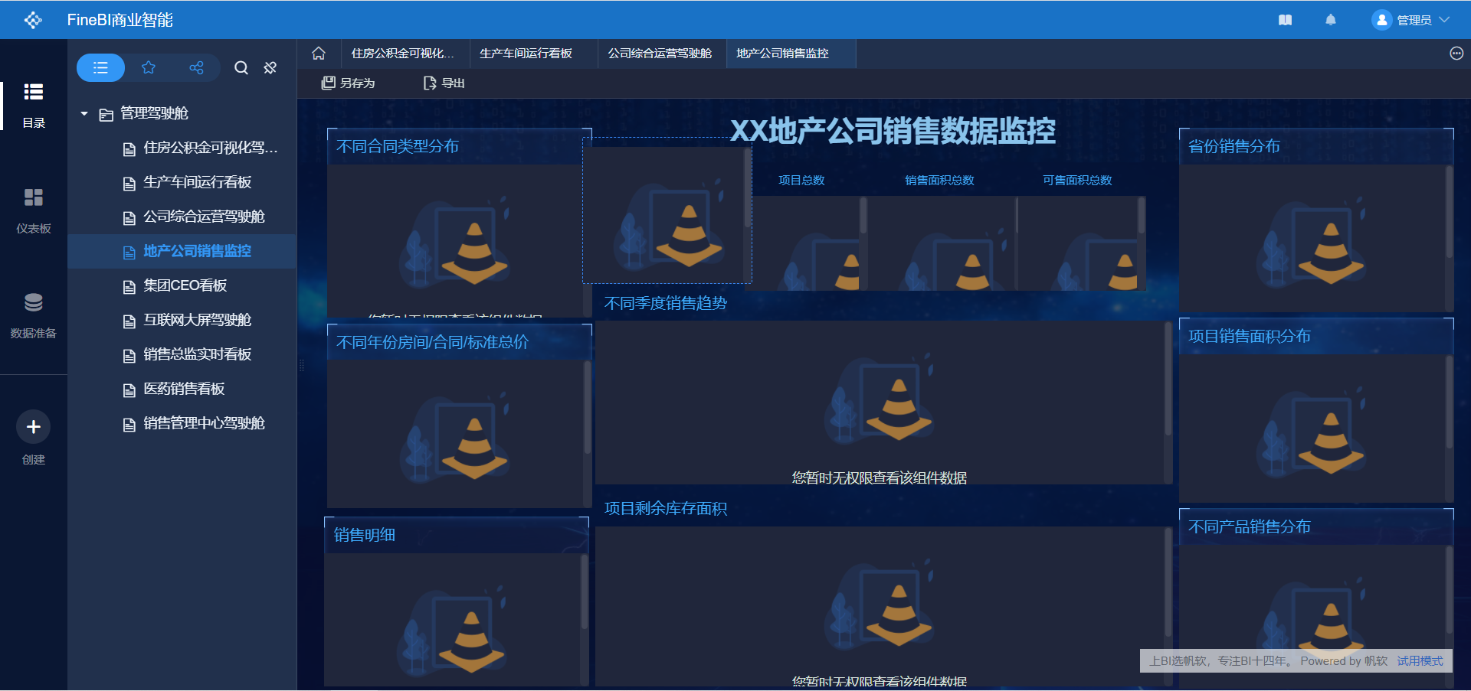Go to the home tab icon
The width and height of the screenshot is (1471, 691).
[x=319, y=54]
